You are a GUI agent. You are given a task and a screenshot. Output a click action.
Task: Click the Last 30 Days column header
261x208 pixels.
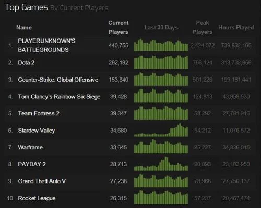click(x=161, y=28)
